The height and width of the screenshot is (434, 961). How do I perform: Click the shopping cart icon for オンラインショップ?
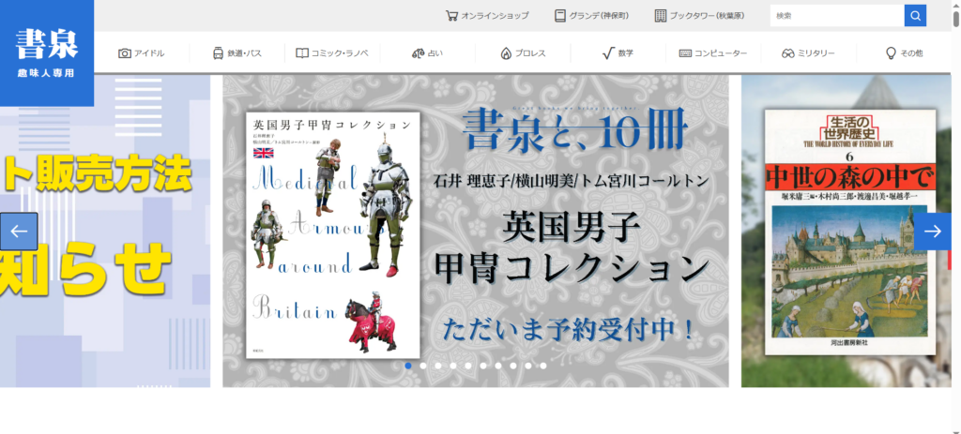click(451, 16)
